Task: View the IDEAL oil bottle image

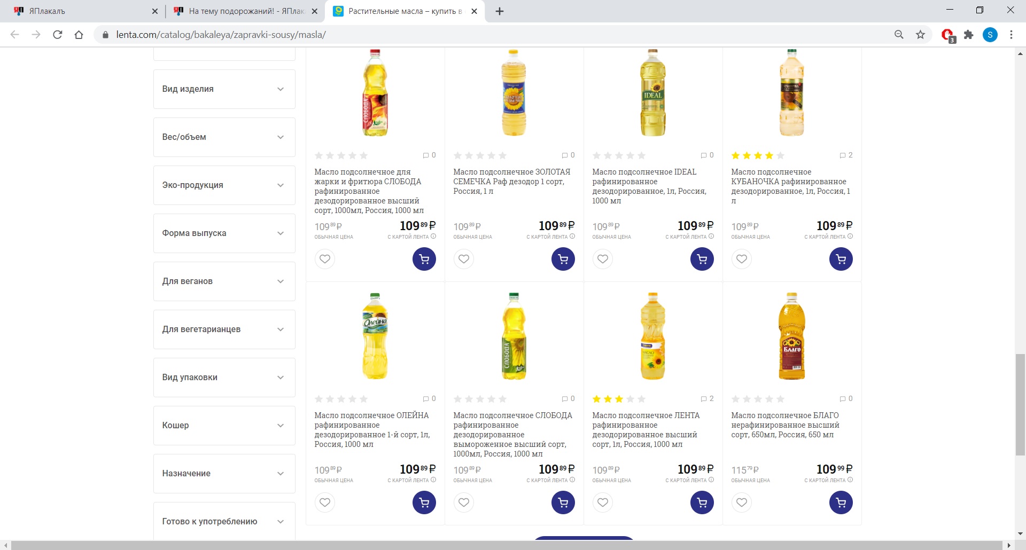Action: pyautogui.click(x=653, y=92)
